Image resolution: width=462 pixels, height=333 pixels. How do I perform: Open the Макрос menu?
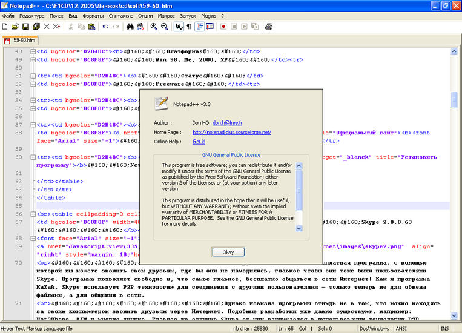(166, 16)
